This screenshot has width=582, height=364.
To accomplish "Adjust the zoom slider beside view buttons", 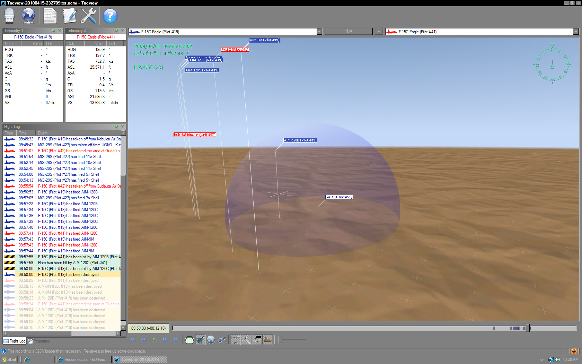I will (x=281, y=340).
